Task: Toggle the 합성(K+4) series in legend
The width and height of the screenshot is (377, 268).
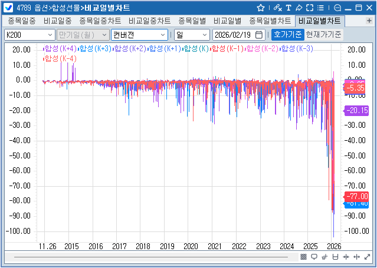Action: (x=60, y=48)
